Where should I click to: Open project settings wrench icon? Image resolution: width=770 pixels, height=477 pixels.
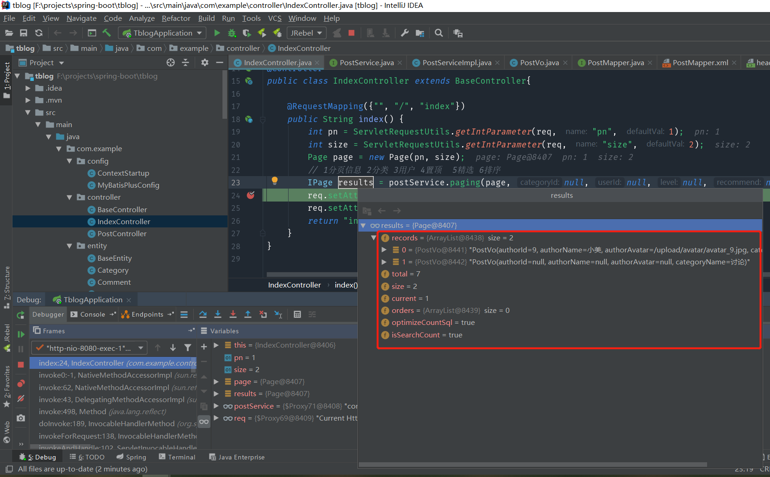click(405, 33)
